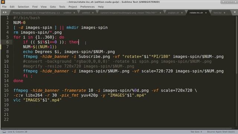Click the commented #convert -background line
The width and height of the screenshot is (238, 134).
pyautogui.click(x=117, y=61)
